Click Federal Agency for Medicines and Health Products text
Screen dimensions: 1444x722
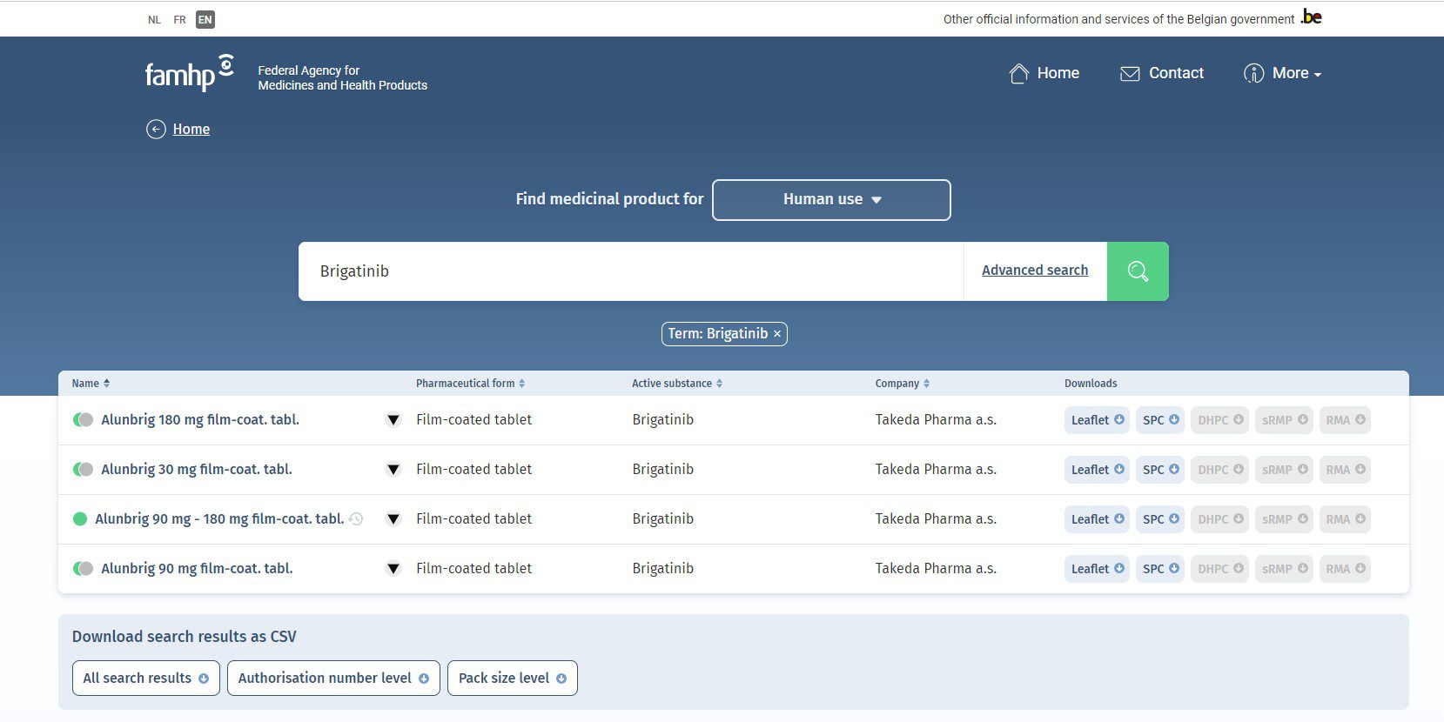[342, 78]
